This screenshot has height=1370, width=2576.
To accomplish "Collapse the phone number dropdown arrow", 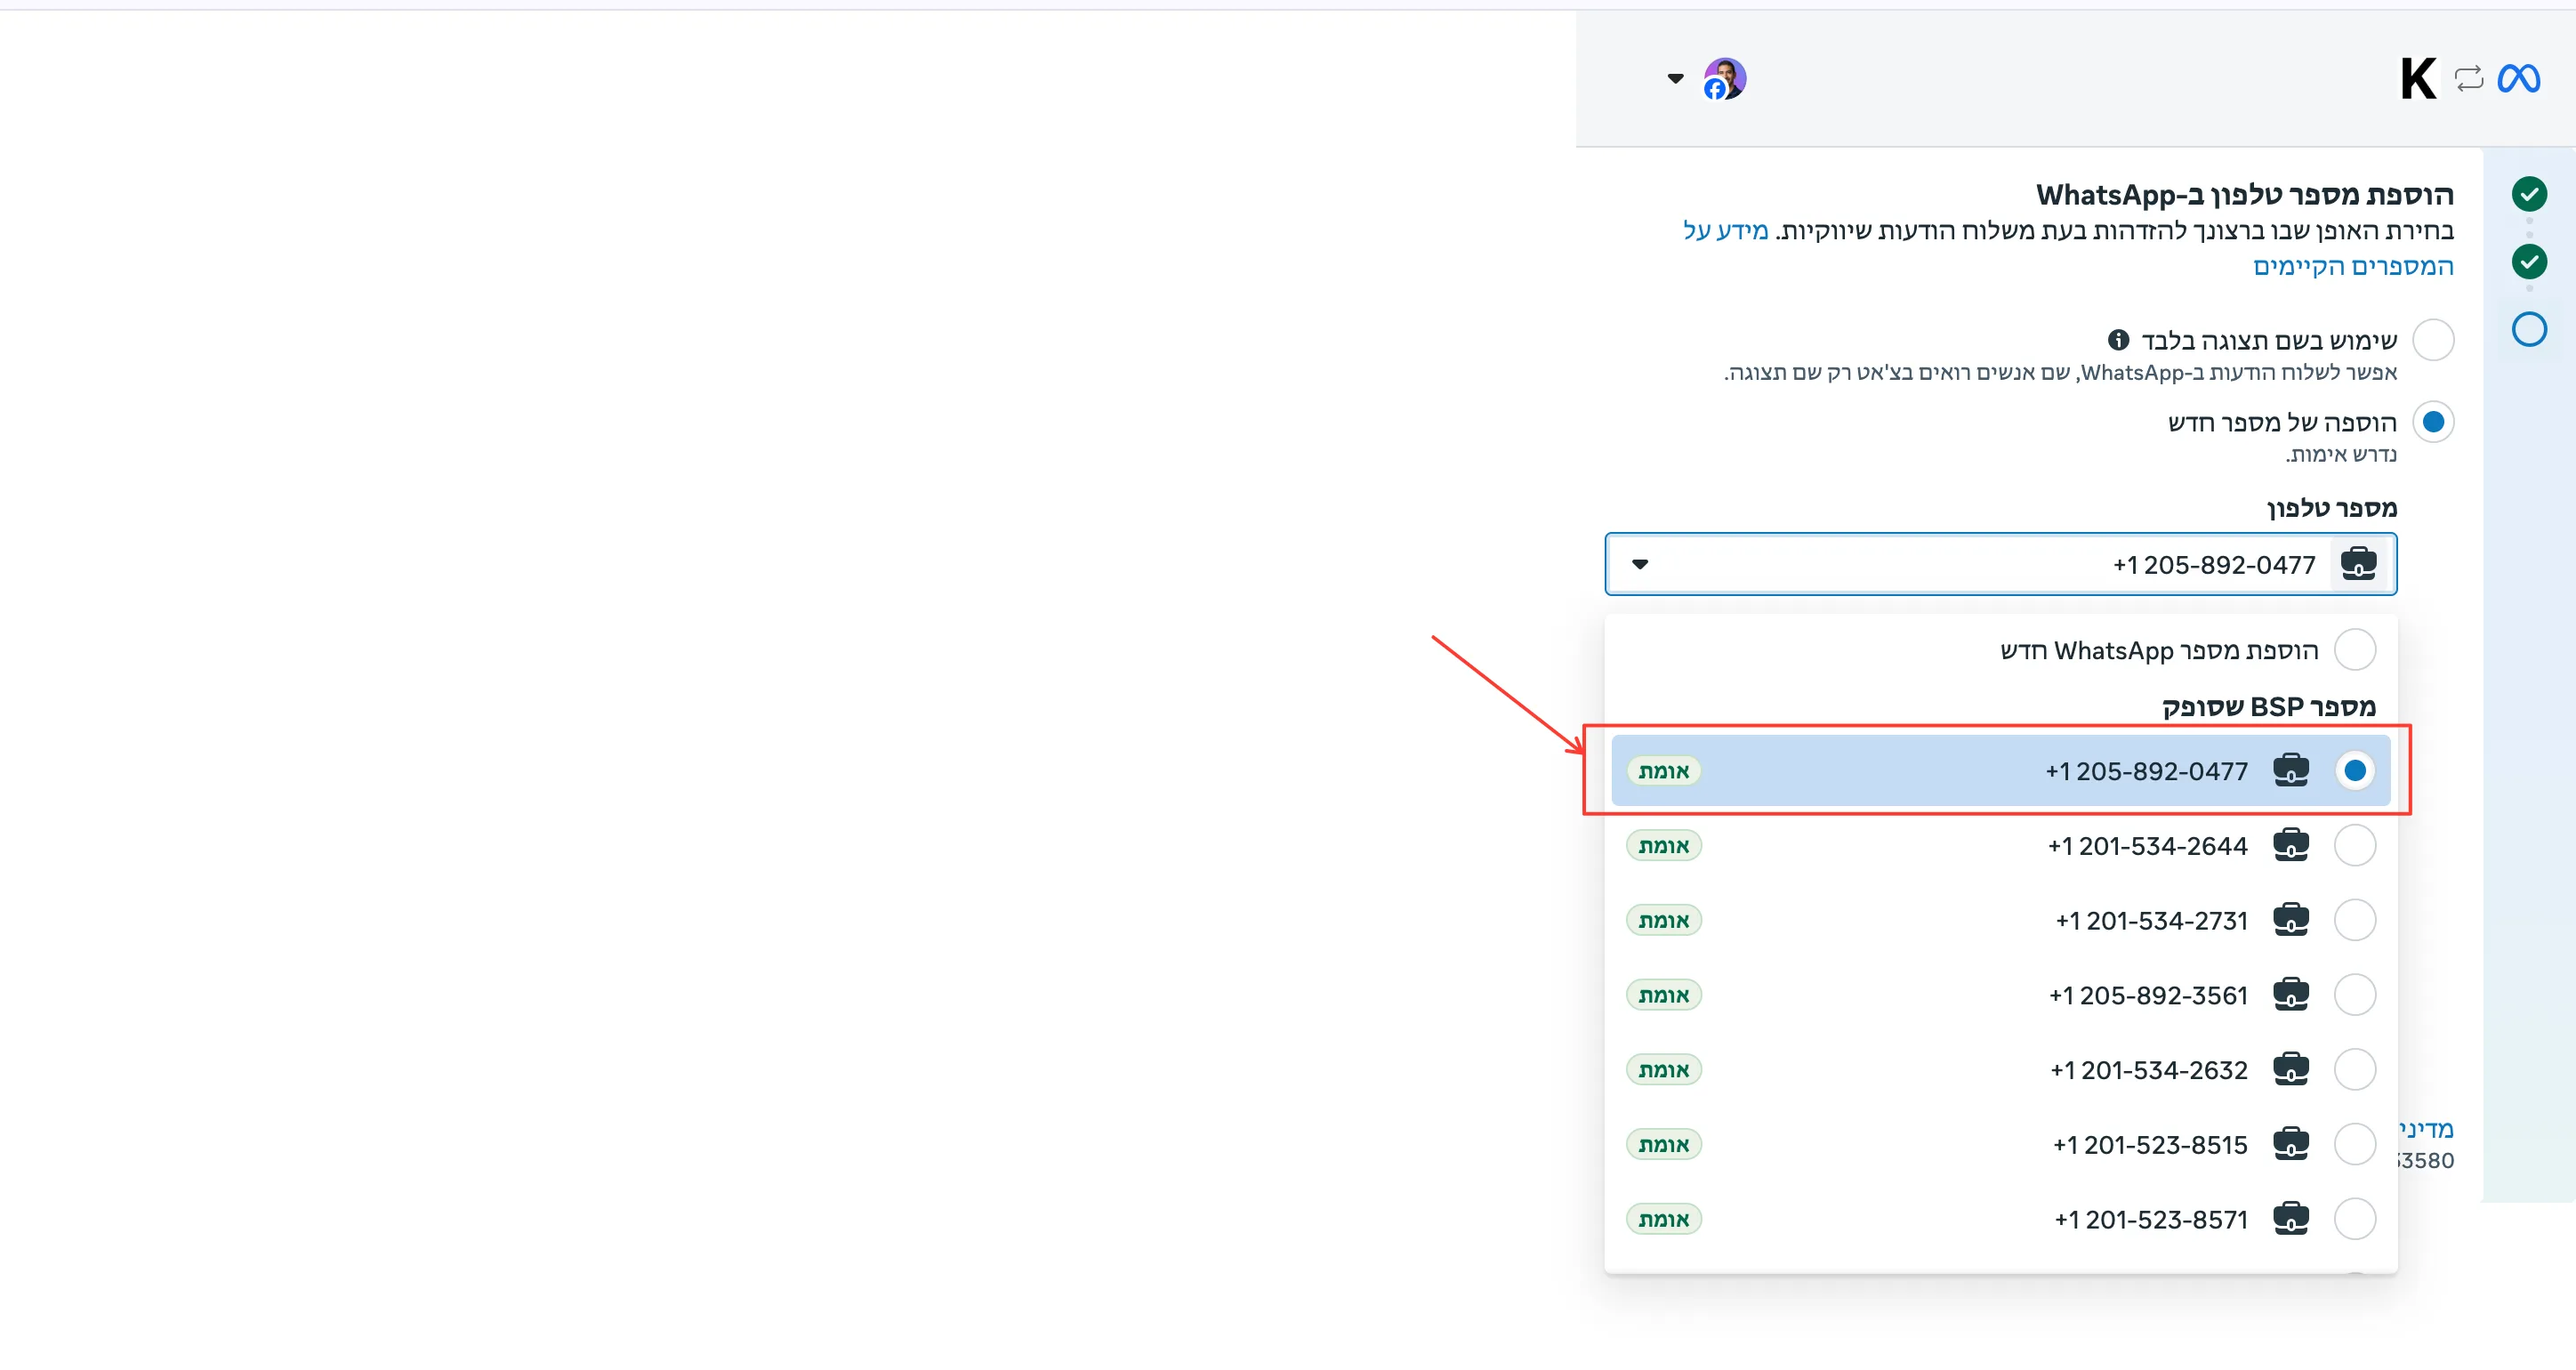I will pyautogui.click(x=1639, y=564).
